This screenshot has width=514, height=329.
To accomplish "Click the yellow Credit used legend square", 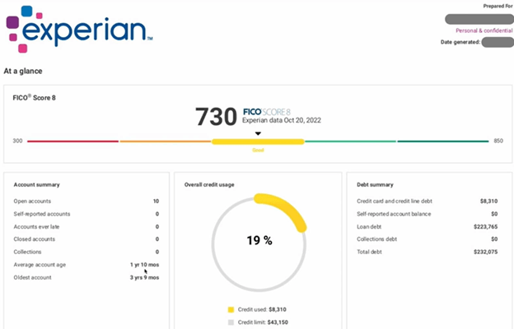I will click(x=231, y=310).
